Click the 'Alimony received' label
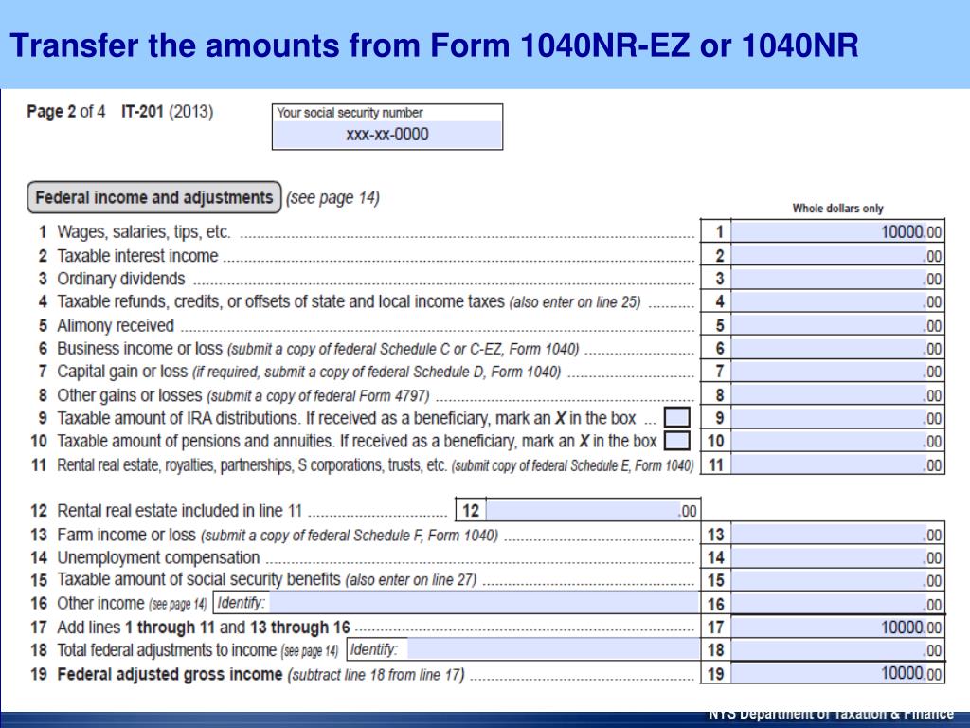Viewport: 970px width, 728px height. click(x=116, y=325)
